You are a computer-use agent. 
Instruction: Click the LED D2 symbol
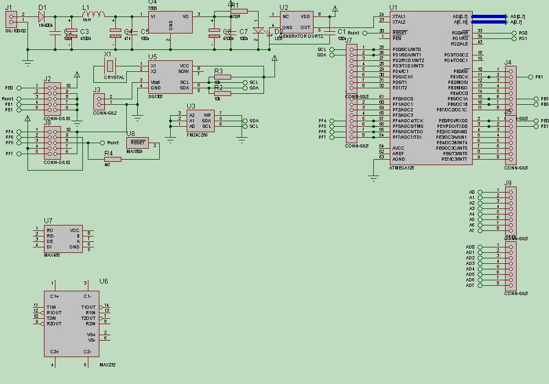257,31
